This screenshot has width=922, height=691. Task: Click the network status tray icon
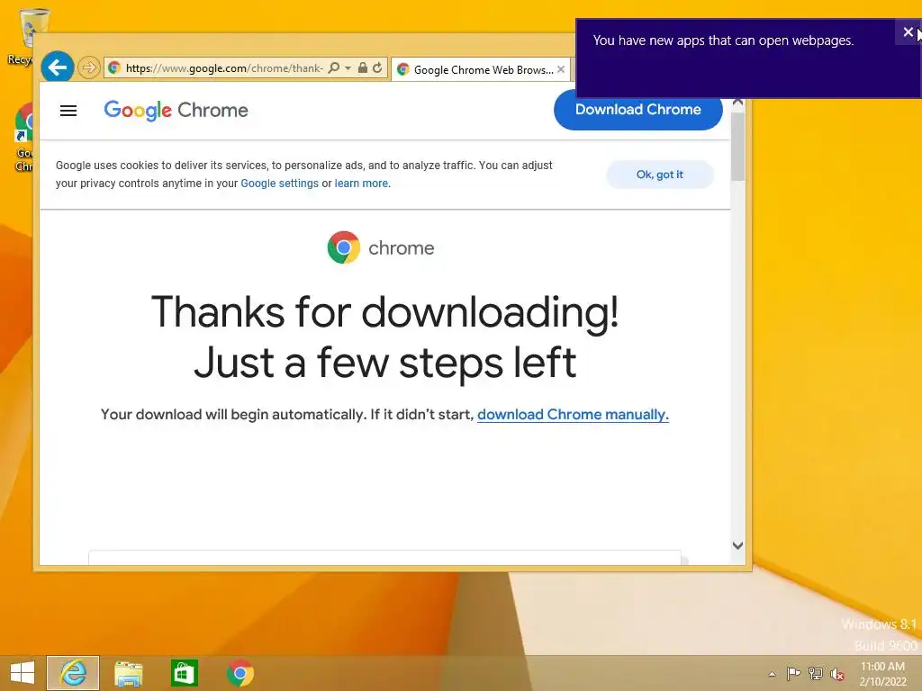tap(816, 673)
